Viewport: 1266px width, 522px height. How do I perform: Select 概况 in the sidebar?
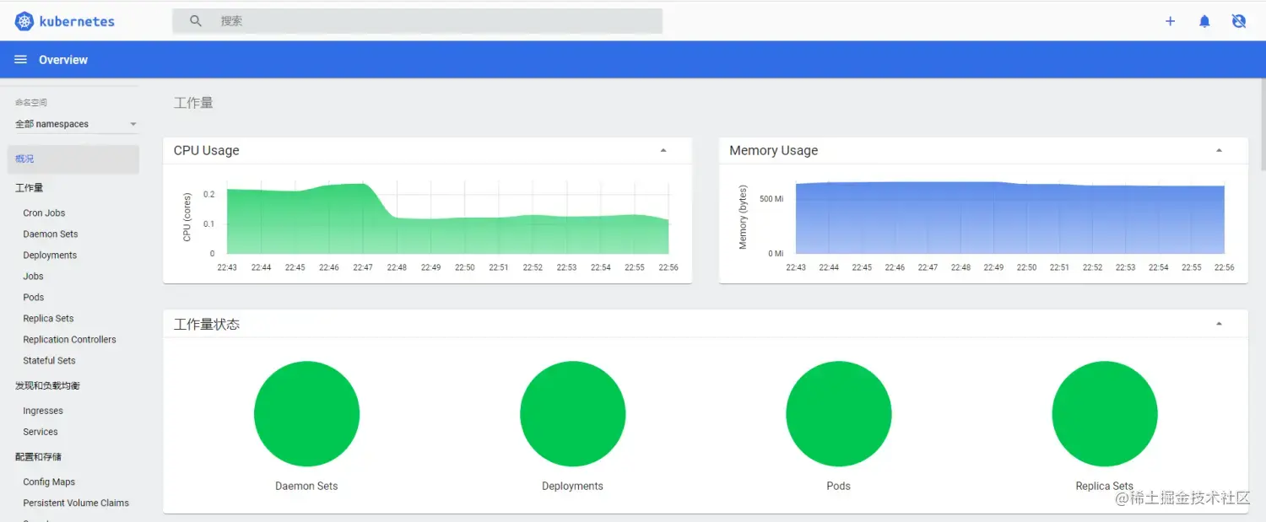pyautogui.click(x=73, y=159)
